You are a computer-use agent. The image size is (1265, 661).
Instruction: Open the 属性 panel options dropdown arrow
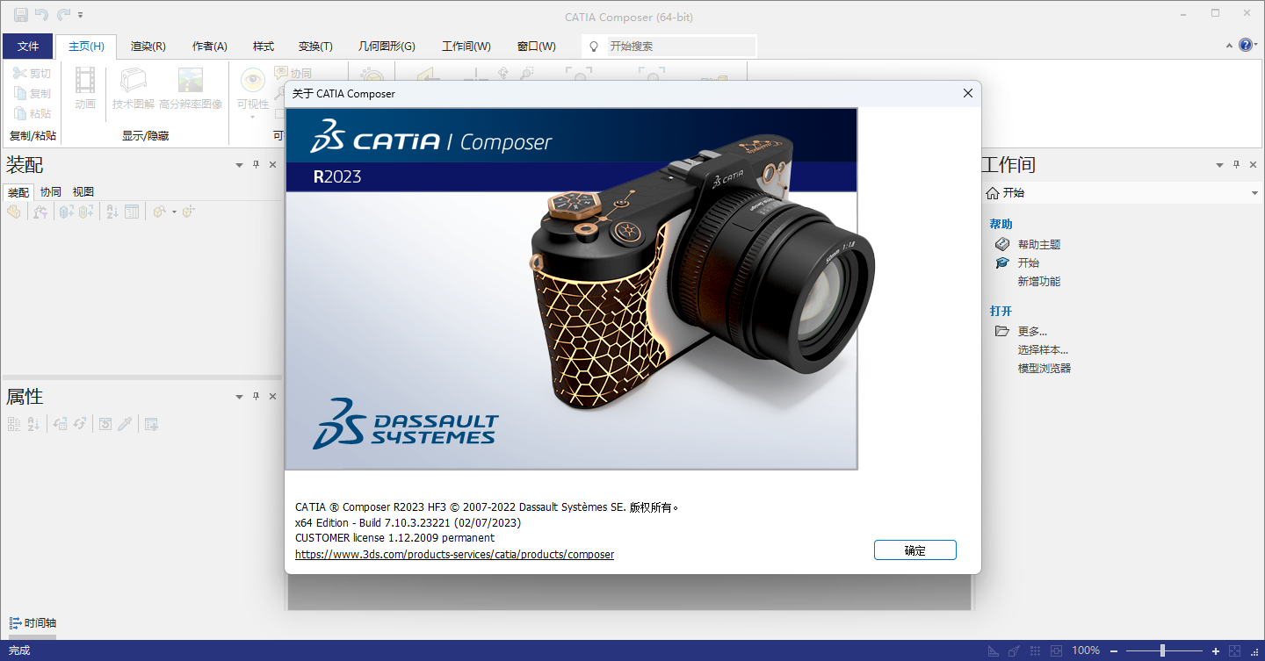[239, 397]
